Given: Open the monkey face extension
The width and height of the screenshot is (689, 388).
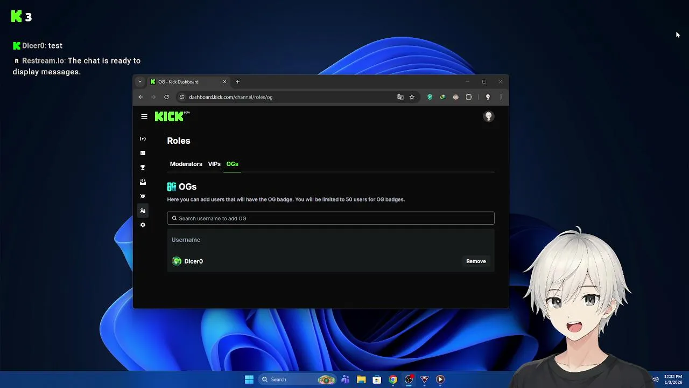Looking at the screenshot, I should (x=455, y=97).
